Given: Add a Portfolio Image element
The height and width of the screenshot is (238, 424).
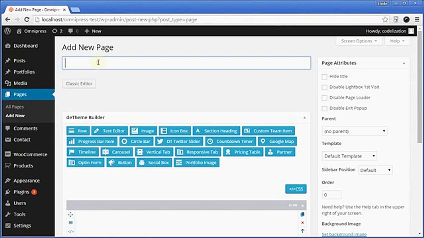Looking at the screenshot, I should coord(196,163).
